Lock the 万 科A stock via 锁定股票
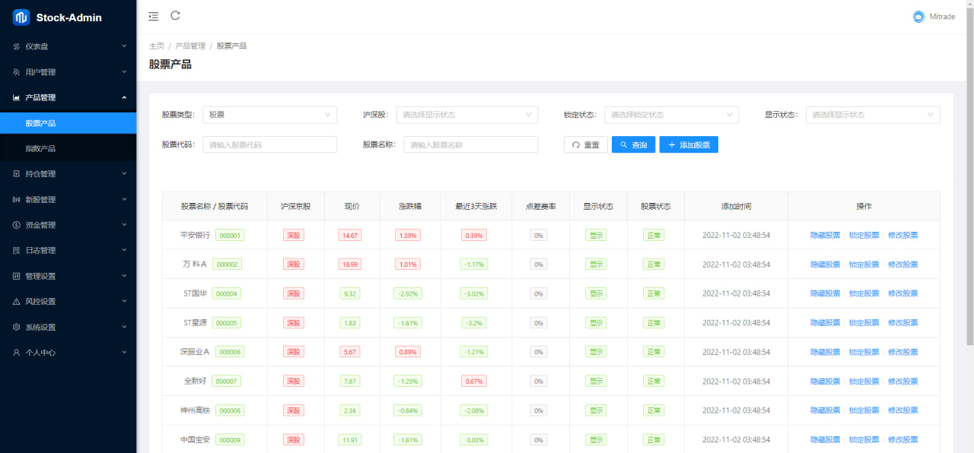Viewport: 974px width, 453px height. click(x=864, y=265)
